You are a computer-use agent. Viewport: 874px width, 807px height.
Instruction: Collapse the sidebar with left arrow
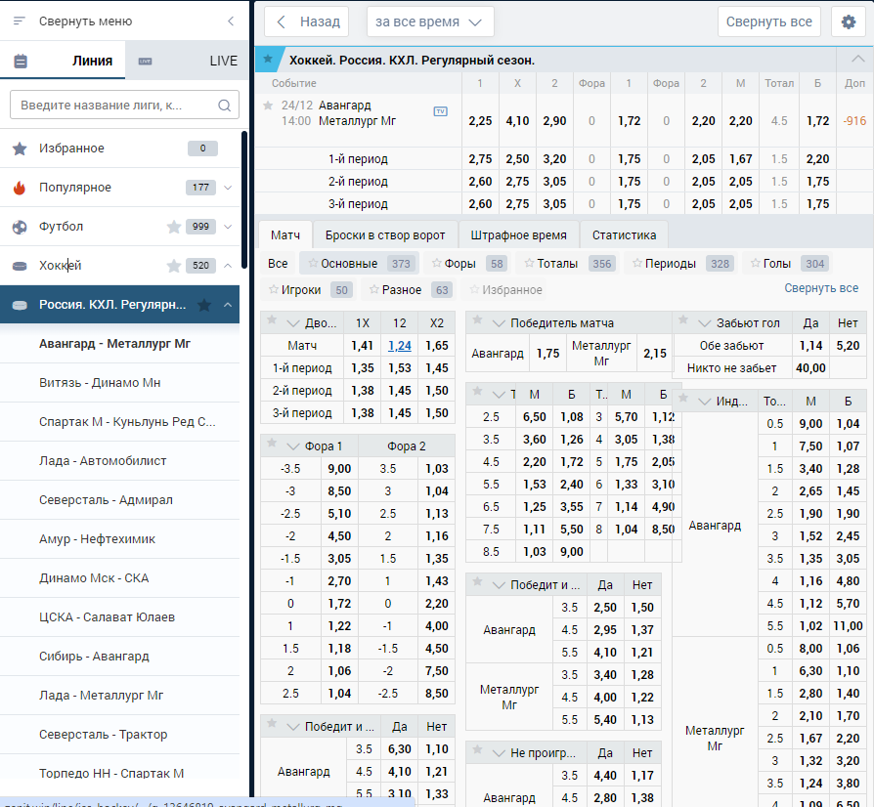click(231, 21)
